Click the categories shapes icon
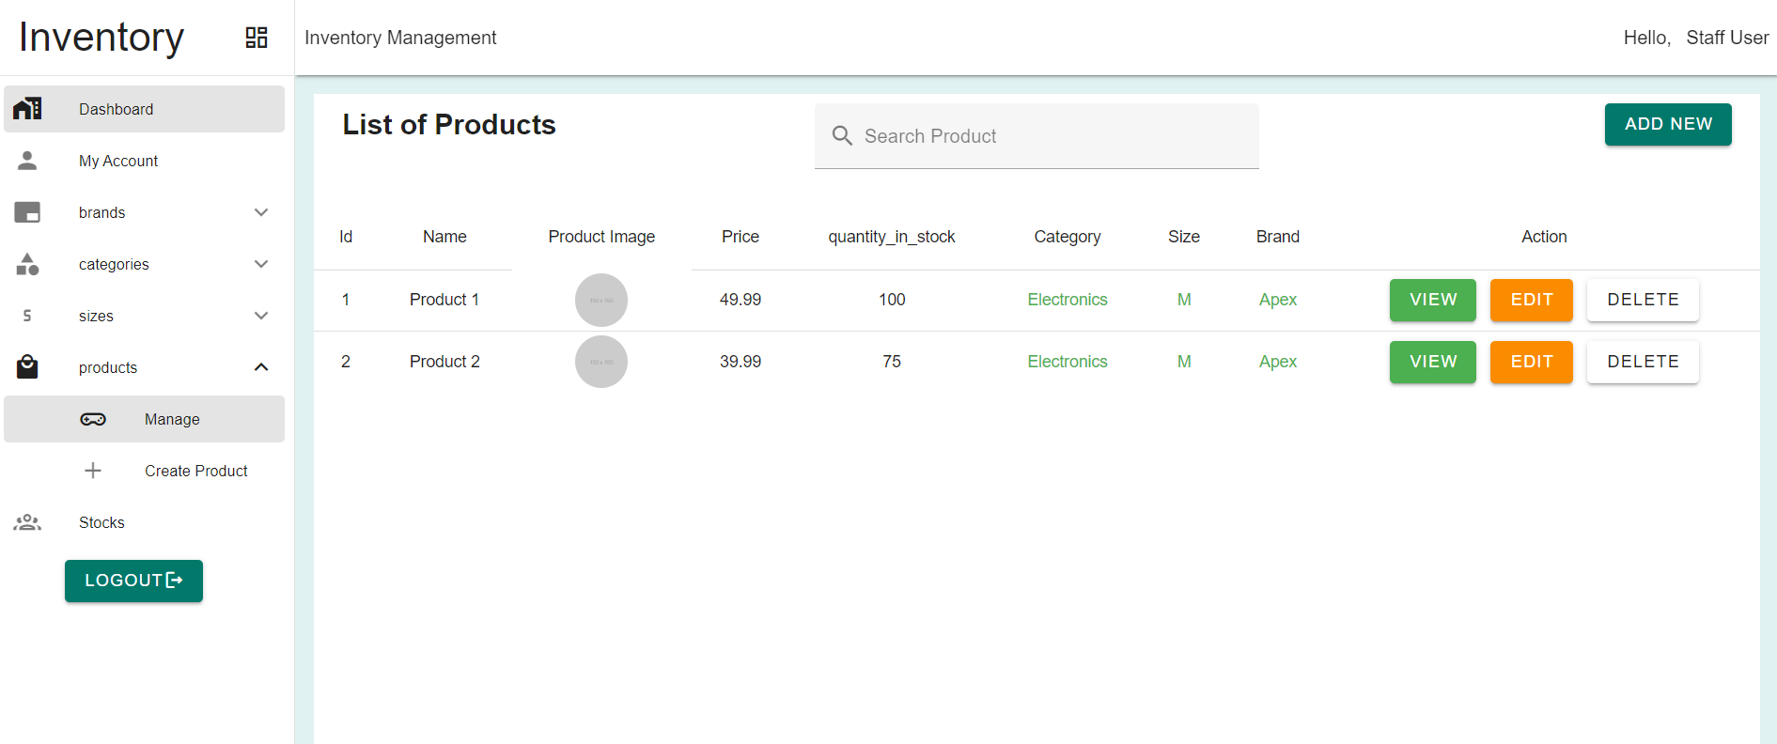Image resolution: width=1777 pixels, height=744 pixels. click(x=27, y=264)
